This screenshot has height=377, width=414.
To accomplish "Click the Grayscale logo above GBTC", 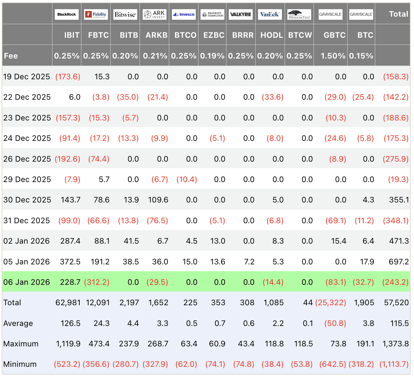I will click(x=330, y=14).
